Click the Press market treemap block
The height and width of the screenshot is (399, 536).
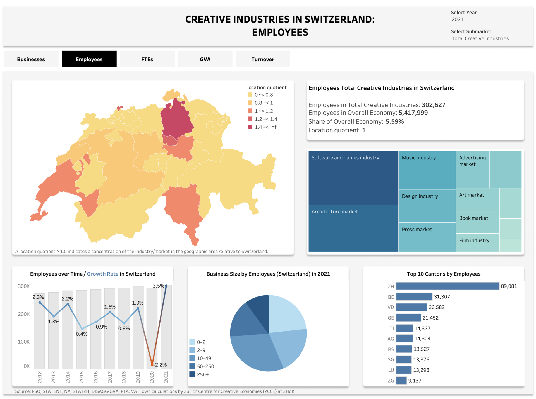point(427,237)
